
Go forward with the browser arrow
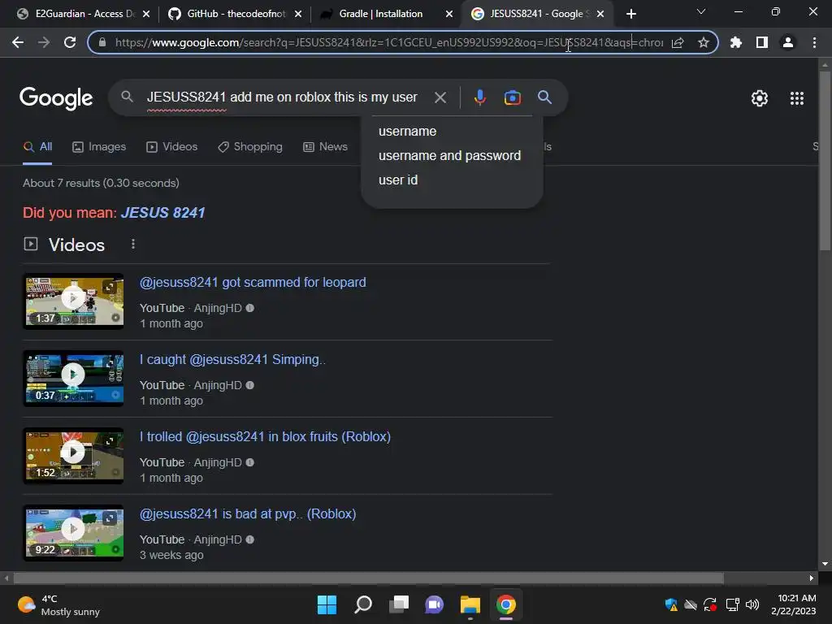(44, 42)
